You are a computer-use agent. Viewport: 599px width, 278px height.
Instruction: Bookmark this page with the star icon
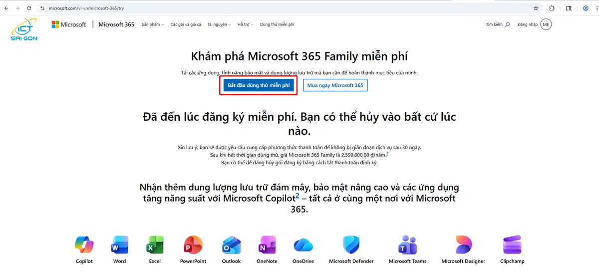pos(536,8)
